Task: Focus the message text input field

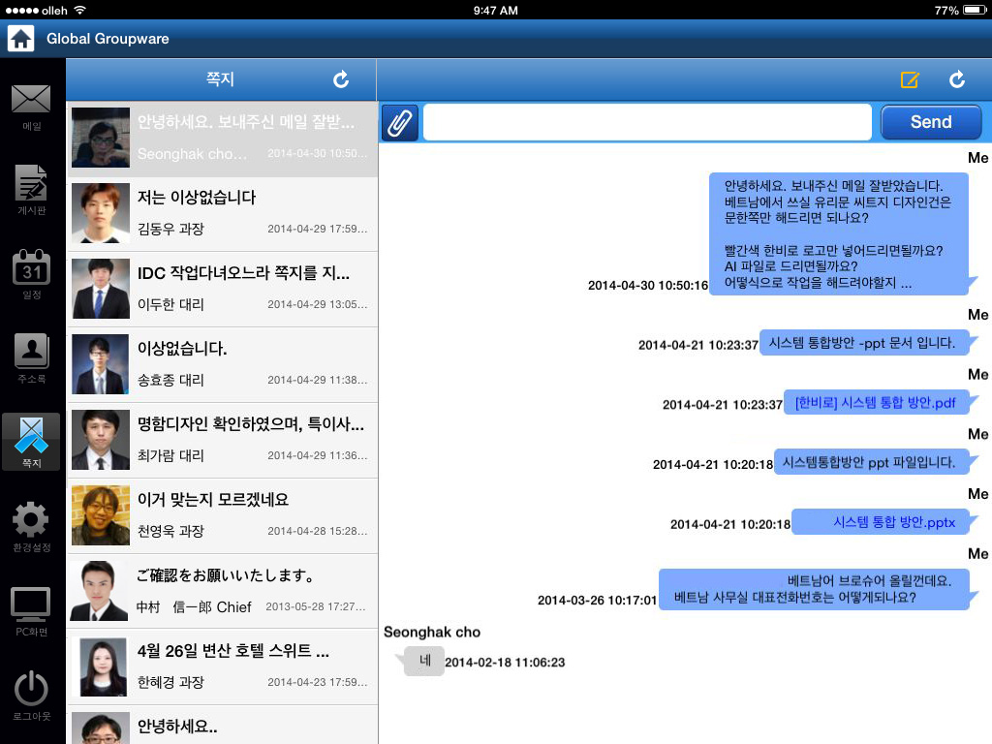Action: point(647,121)
